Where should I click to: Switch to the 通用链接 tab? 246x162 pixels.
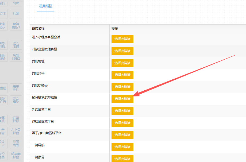click(x=45, y=6)
